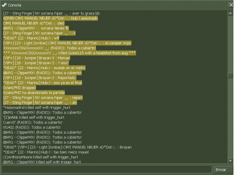Click the scrollbar down arrow
Screen dimensions: 239x175
(x=230, y=161)
